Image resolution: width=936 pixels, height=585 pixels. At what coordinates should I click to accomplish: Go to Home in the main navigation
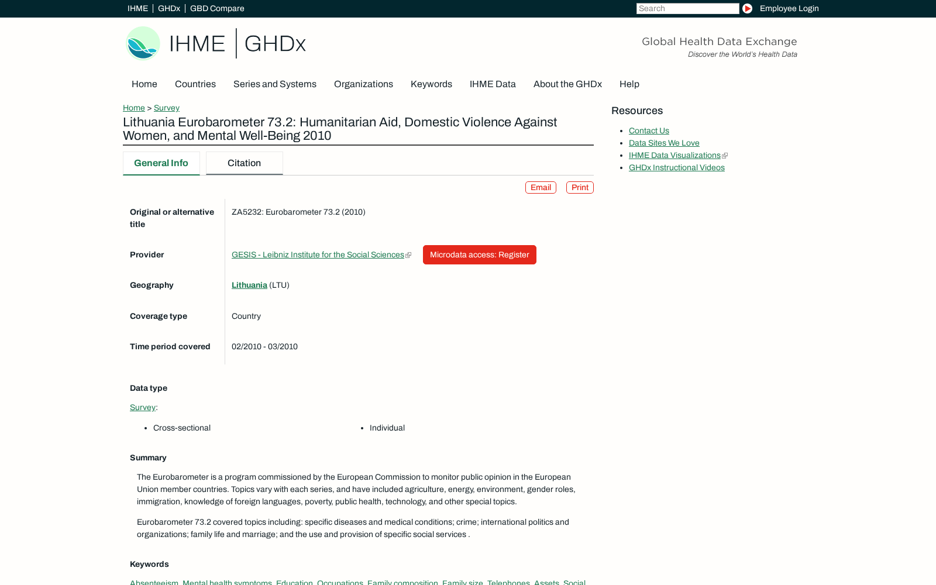pyautogui.click(x=144, y=84)
